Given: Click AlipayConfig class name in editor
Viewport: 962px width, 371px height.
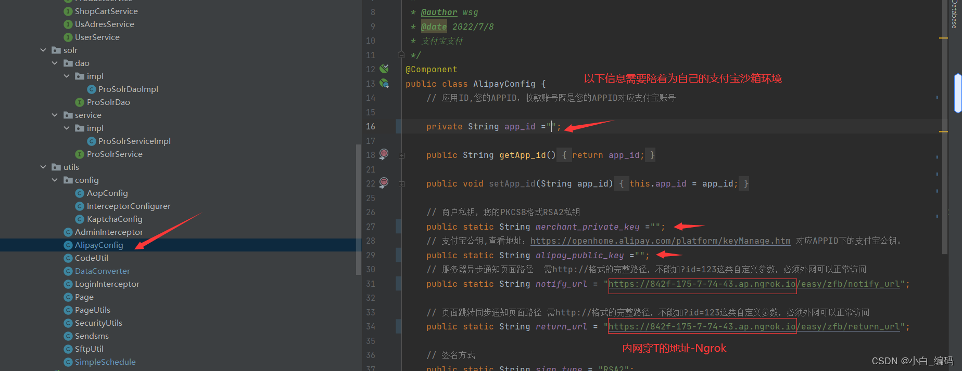Looking at the screenshot, I should click(x=504, y=84).
